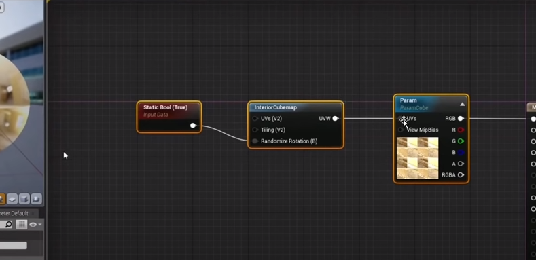
Task: Select the plane preview mesh icon
Action: [x=12, y=199]
